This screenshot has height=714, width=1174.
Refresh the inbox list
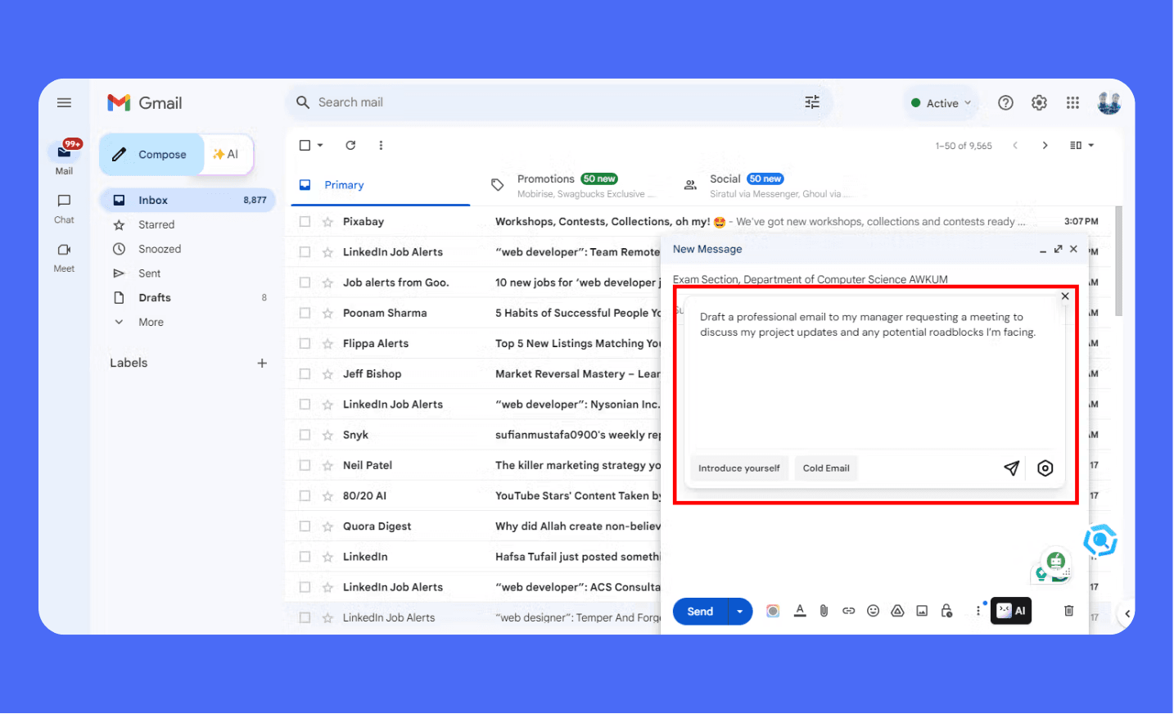click(x=350, y=145)
